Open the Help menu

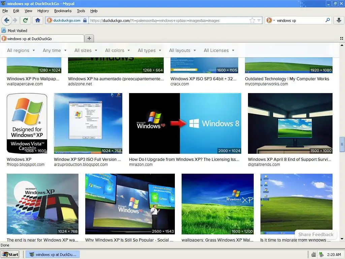[94, 11]
